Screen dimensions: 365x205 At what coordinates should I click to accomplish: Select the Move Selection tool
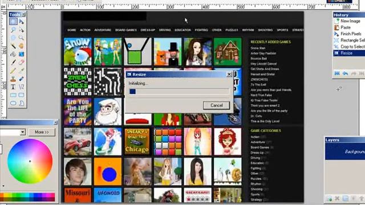[22, 30]
